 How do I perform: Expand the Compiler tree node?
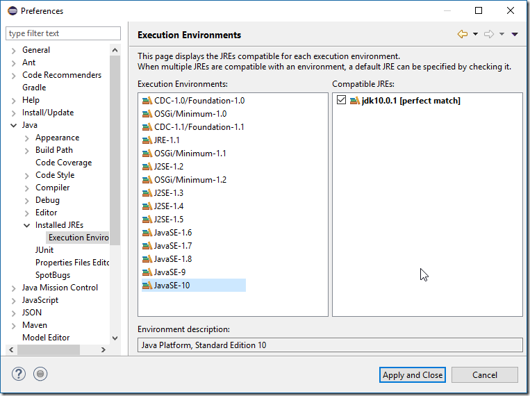pos(26,188)
